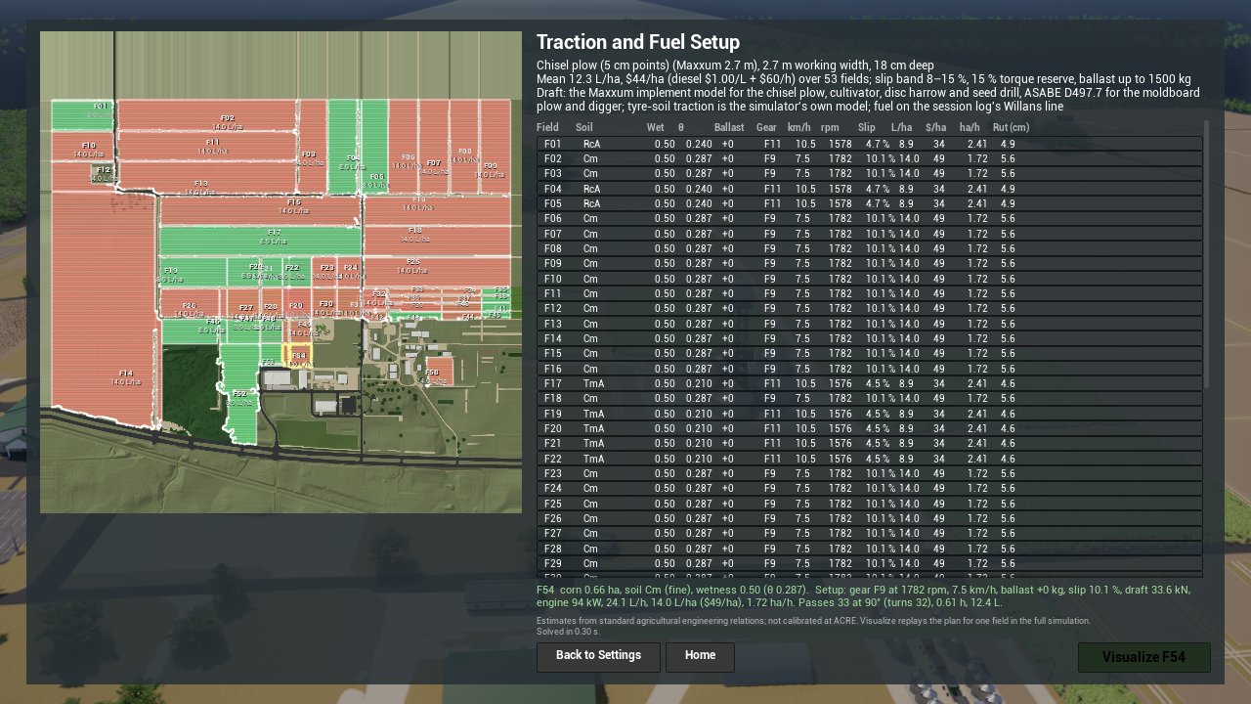Choose the F12 table row

870,309
